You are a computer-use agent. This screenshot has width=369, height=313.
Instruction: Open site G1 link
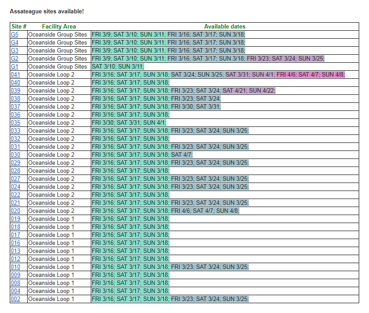pyautogui.click(x=14, y=66)
